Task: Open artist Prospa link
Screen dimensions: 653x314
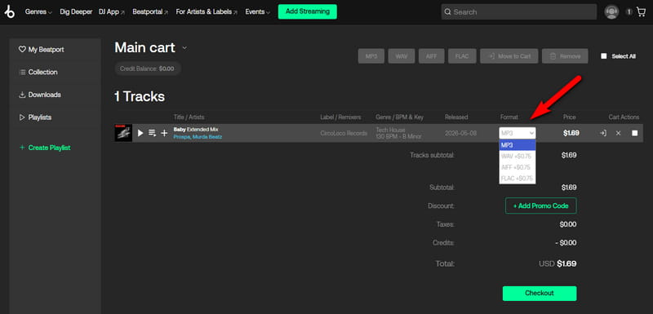Action: [181, 137]
